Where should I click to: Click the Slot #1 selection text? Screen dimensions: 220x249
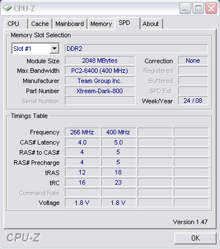click(22, 49)
